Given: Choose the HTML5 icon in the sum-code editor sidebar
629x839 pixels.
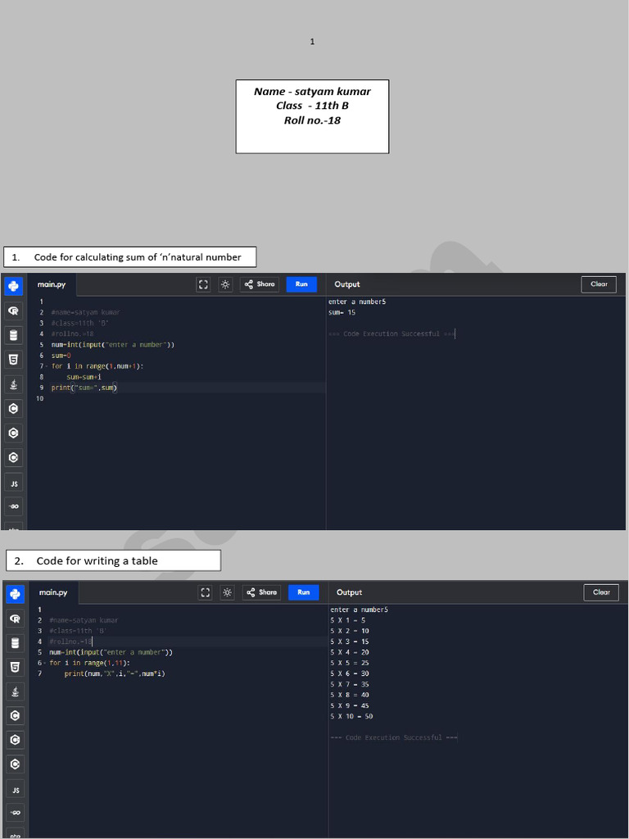Looking at the screenshot, I should pos(13,360).
